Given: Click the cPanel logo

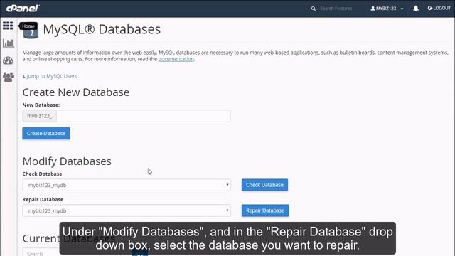Looking at the screenshot, I should [x=23, y=8].
